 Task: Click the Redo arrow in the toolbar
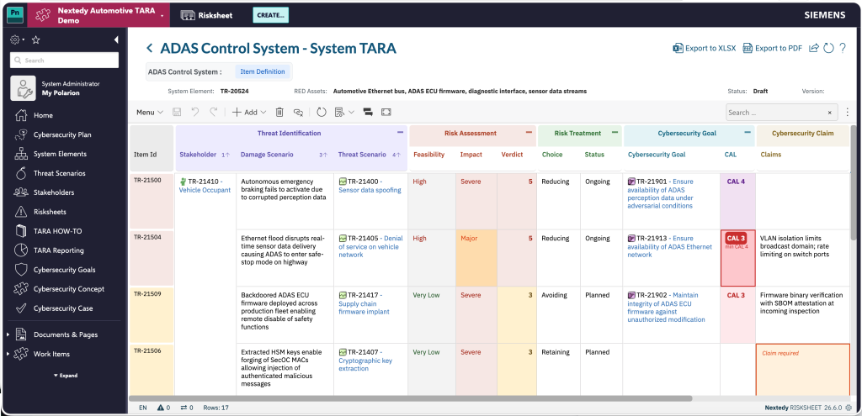coord(213,112)
